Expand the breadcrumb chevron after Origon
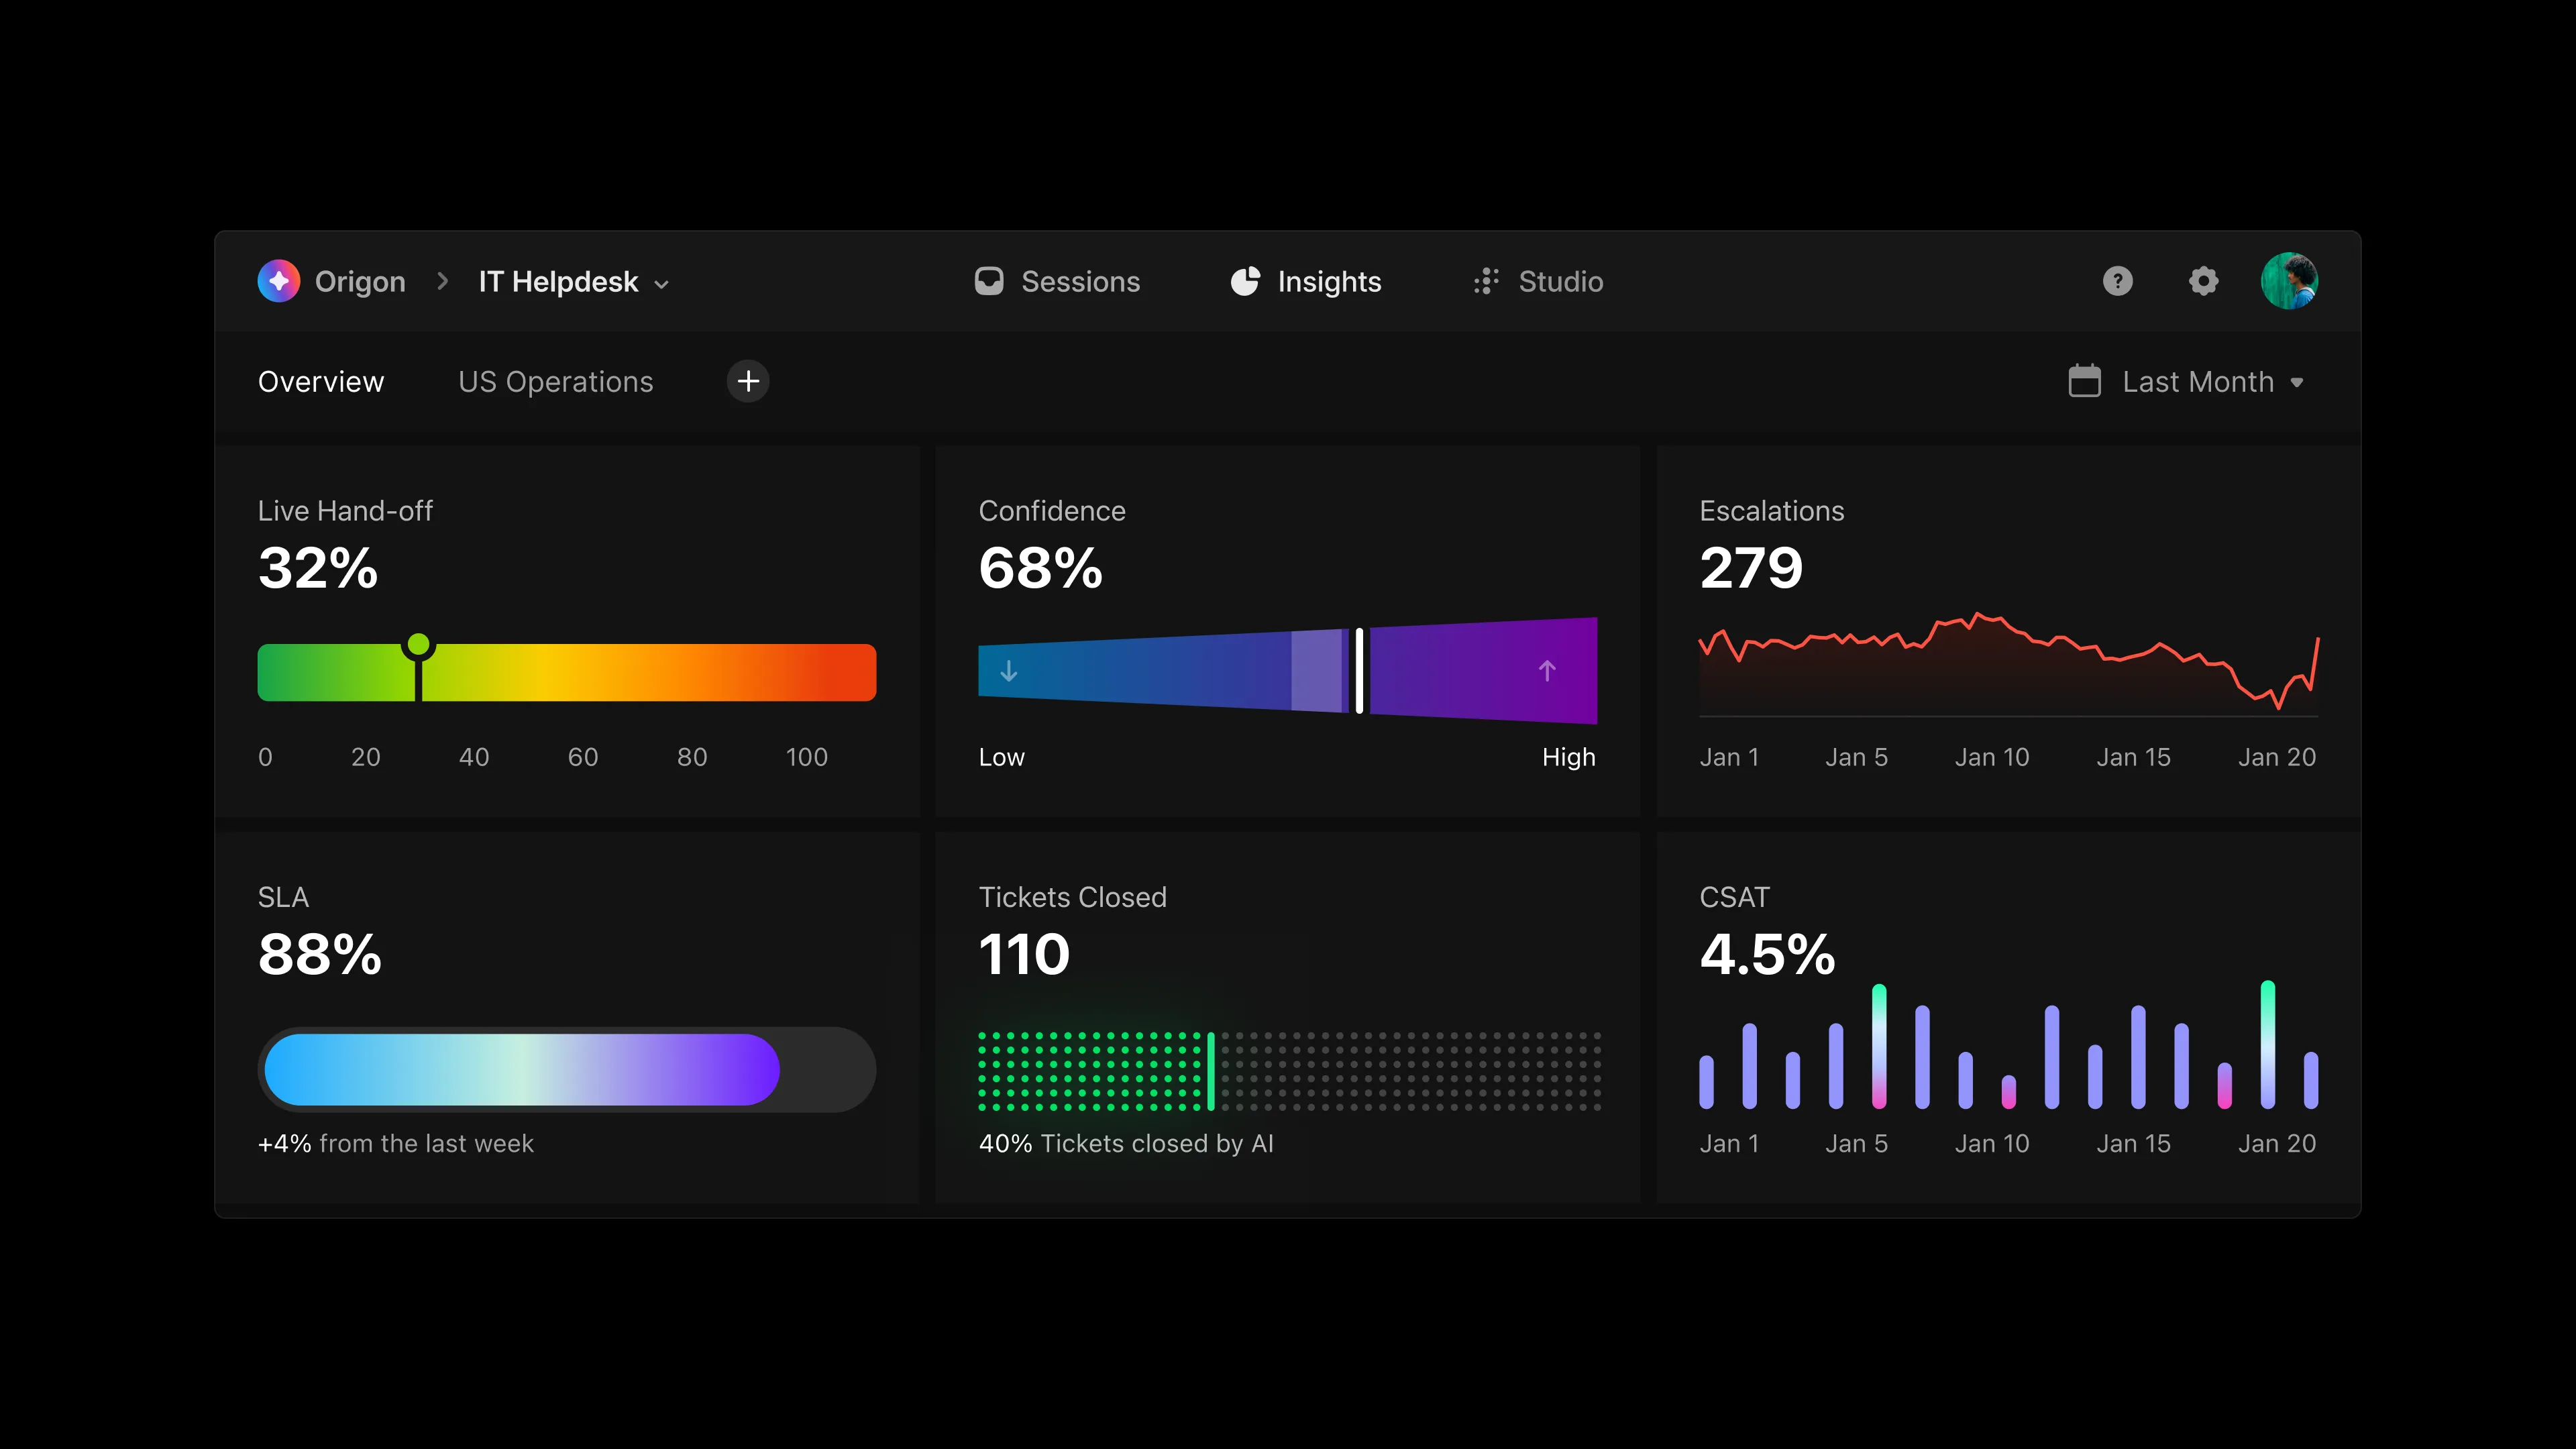The height and width of the screenshot is (1449, 2576). 442,281
